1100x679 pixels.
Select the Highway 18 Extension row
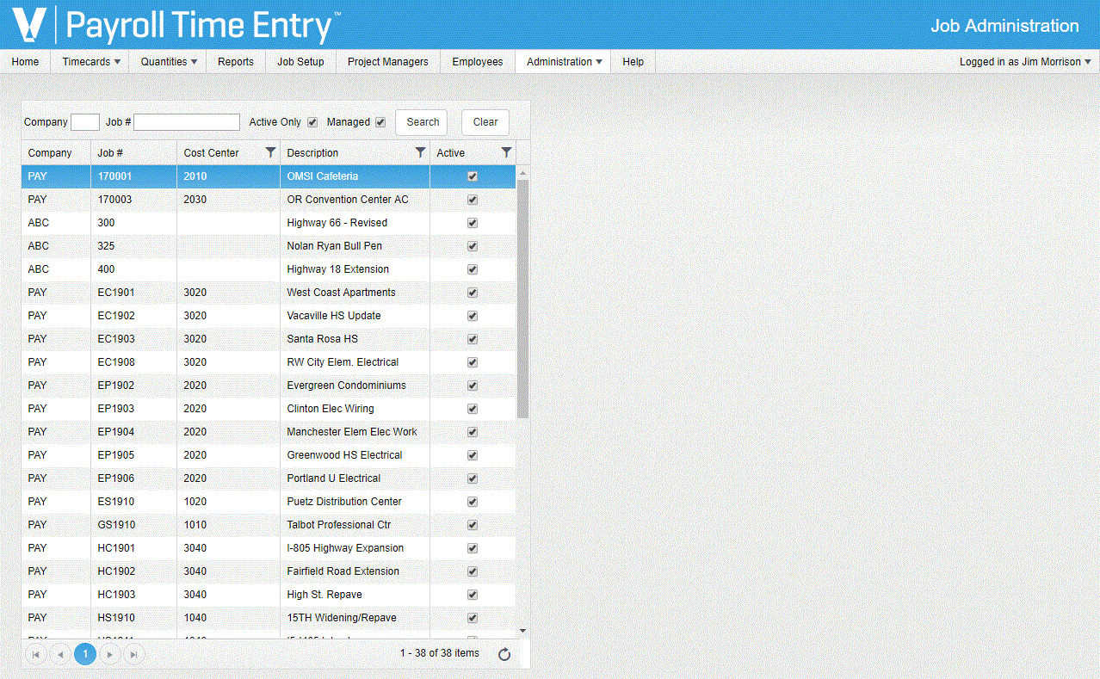pyautogui.click(x=269, y=269)
